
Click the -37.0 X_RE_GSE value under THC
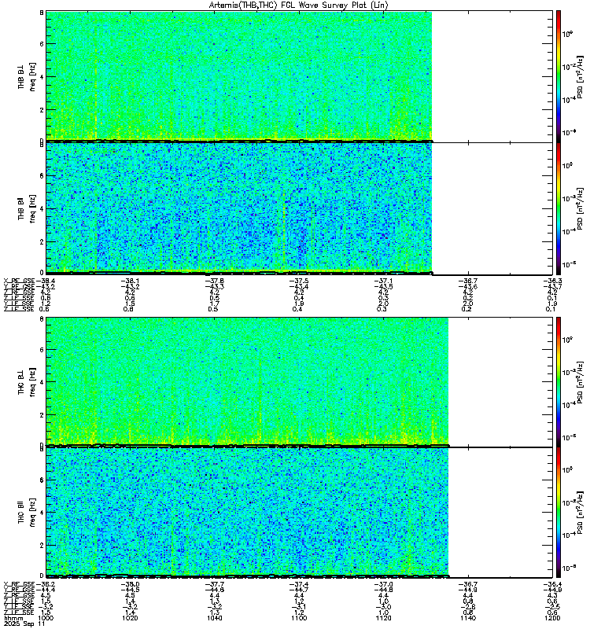383,584
